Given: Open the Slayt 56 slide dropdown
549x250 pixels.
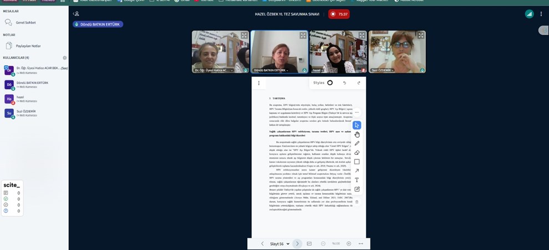Looking at the screenshot, I should (x=279, y=244).
